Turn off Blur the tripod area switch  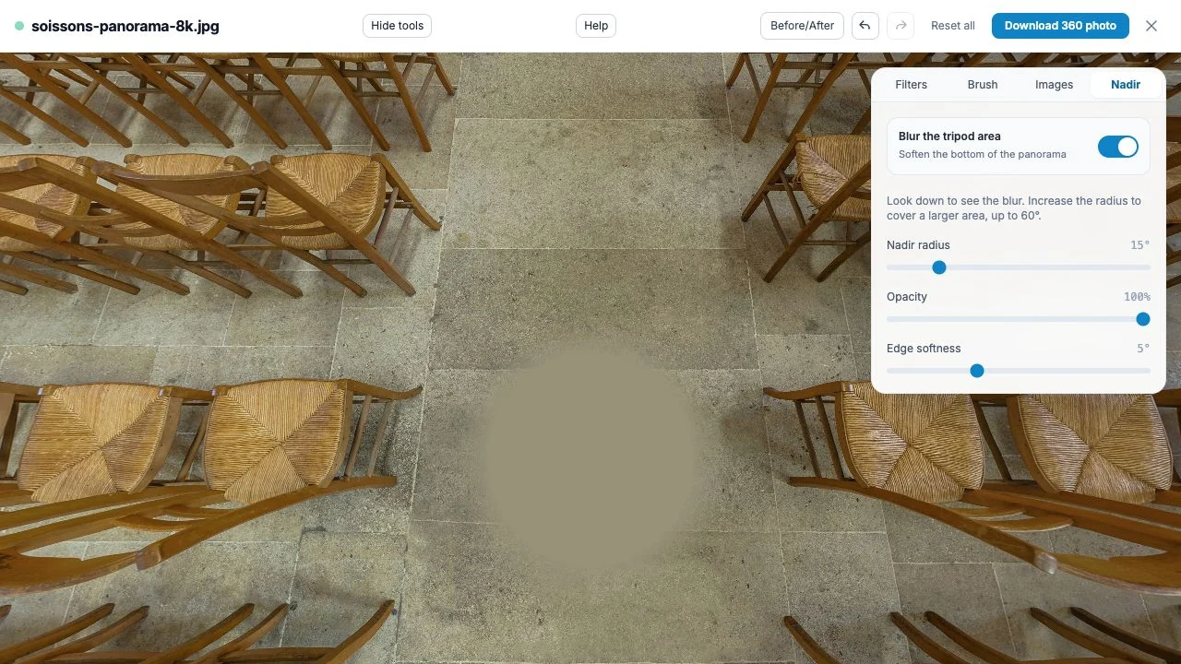coord(1118,147)
